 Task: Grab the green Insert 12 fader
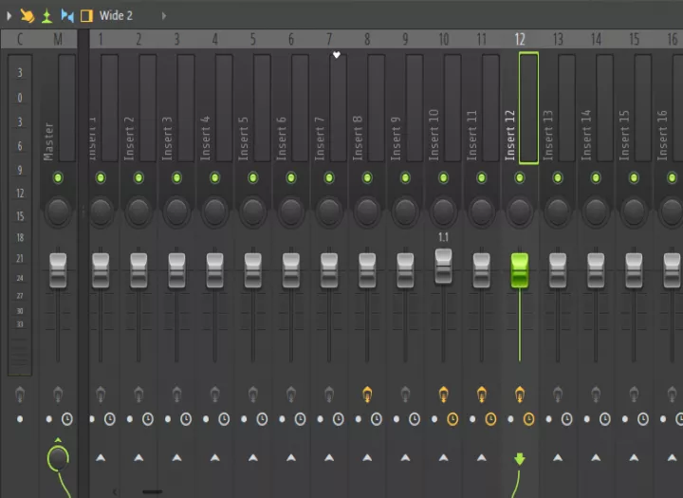tap(520, 270)
